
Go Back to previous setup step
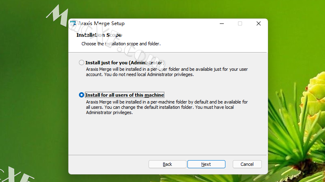coord(167,164)
